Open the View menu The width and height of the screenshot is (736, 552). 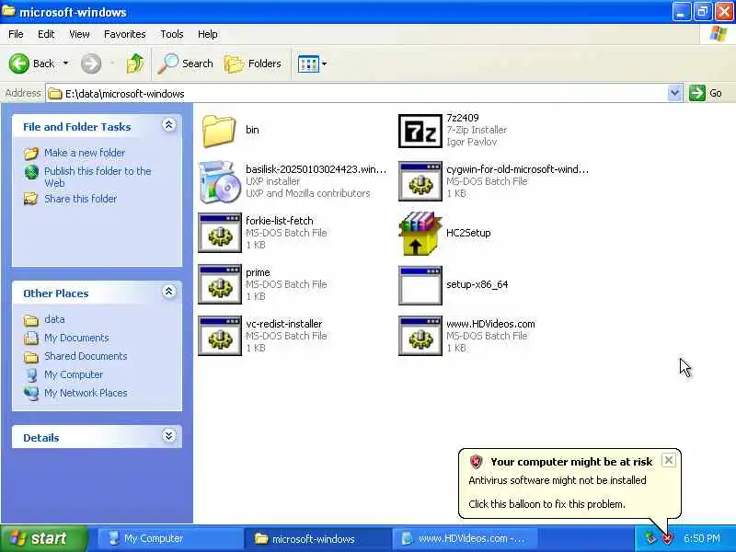click(79, 34)
